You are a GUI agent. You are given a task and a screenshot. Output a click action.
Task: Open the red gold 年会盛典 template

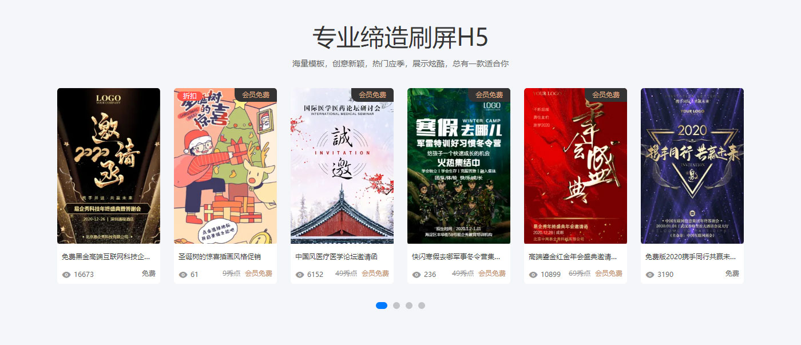click(576, 166)
